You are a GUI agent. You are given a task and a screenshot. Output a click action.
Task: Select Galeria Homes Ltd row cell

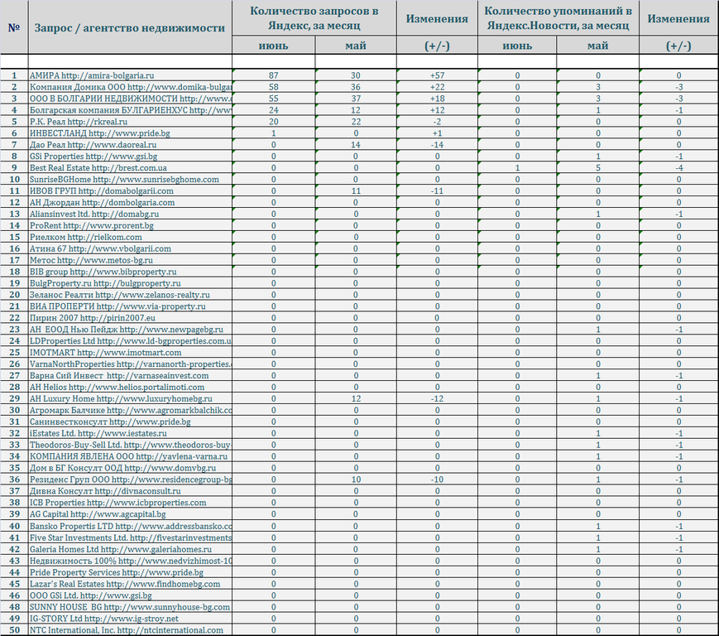pos(130,549)
